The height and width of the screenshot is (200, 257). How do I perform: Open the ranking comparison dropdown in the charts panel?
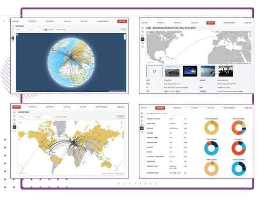pyautogui.click(x=172, y=113)
